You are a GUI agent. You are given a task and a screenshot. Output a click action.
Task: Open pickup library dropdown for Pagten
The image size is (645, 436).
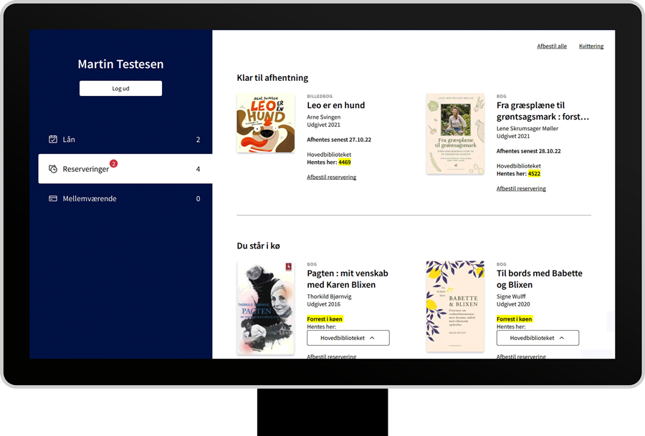pos(348,338)
